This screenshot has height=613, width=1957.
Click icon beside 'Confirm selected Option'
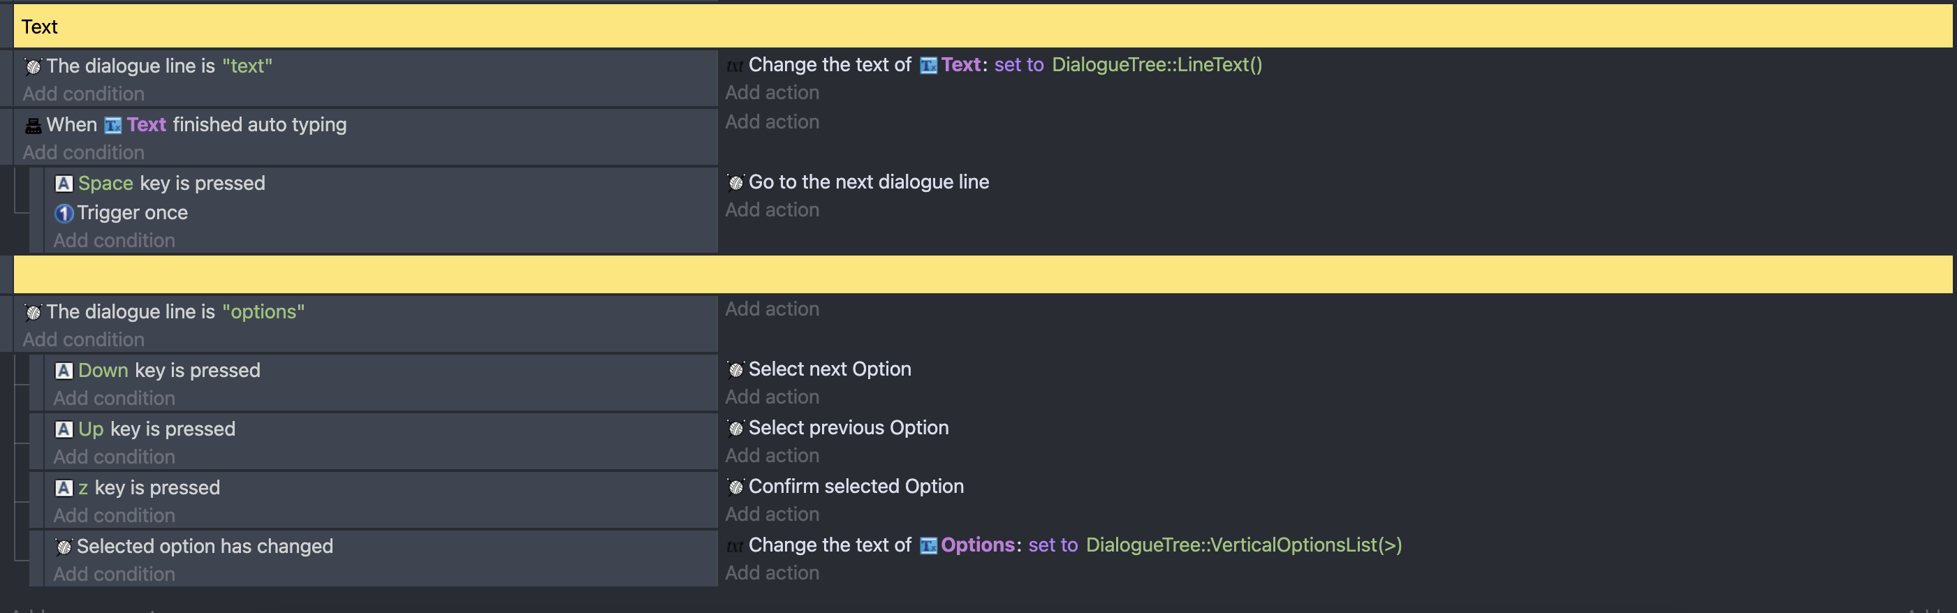click(735, 487)
